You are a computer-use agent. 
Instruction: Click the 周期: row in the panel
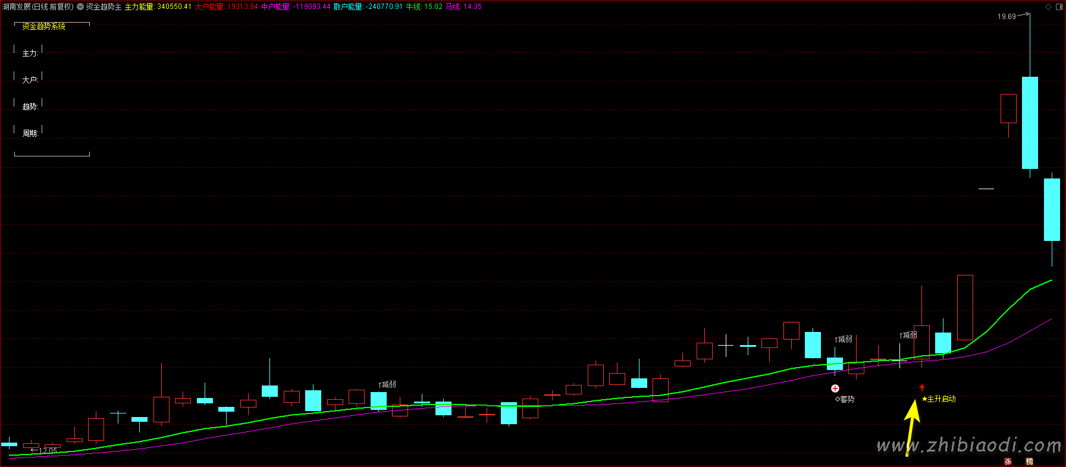coord(30,134)
